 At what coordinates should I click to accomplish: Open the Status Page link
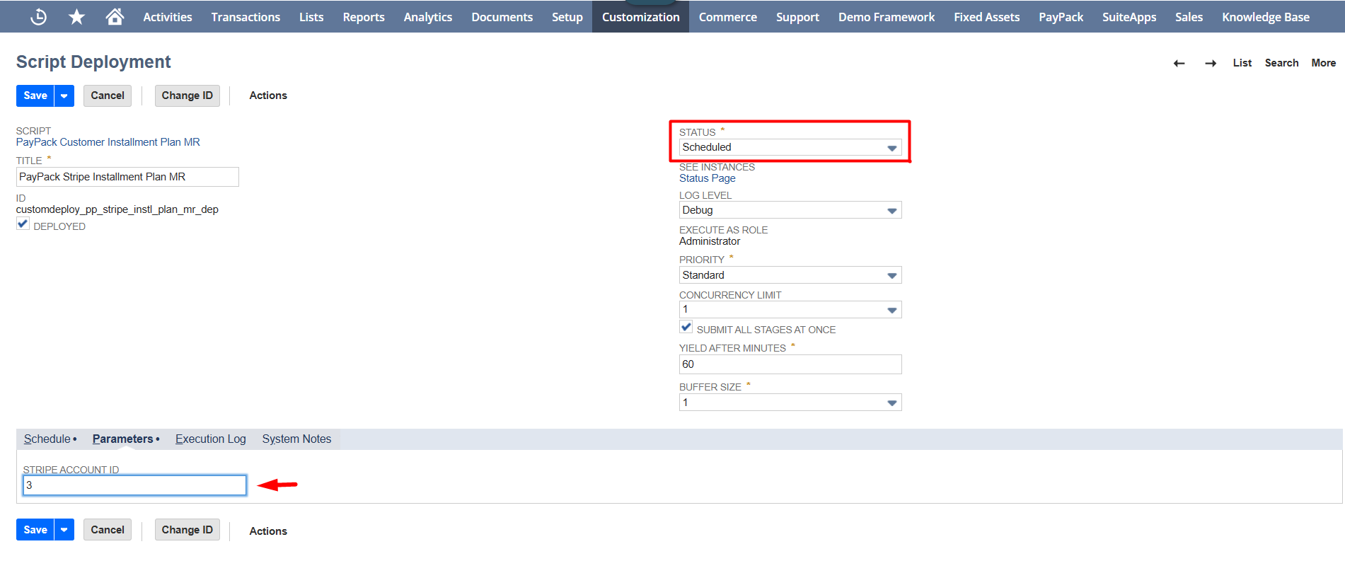708,178
